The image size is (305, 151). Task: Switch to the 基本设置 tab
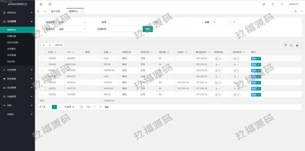point(55,11)
